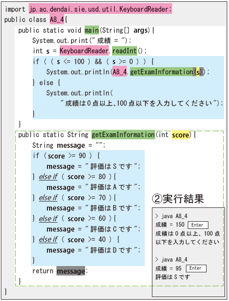This screenshot has height=301, width=229.
Task: Select pink A8_4 inside the println call
Action: click(x=120, y=72)
